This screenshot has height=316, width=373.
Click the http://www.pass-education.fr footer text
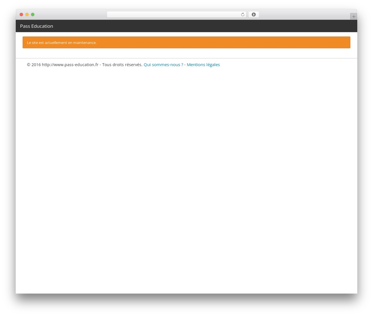tap(70, 65)
